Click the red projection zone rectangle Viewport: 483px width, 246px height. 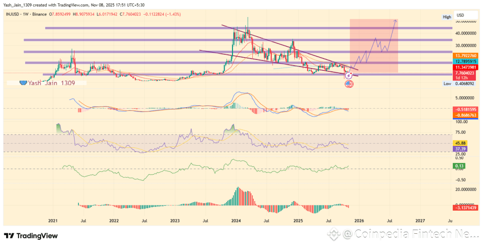[x=374, y=46]
